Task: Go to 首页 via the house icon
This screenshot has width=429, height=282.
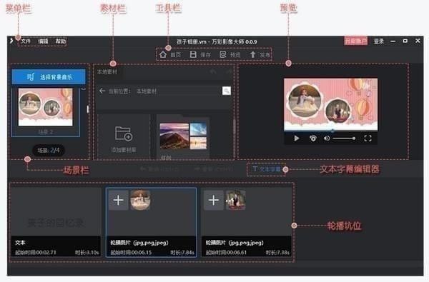Action: [163, 55]
